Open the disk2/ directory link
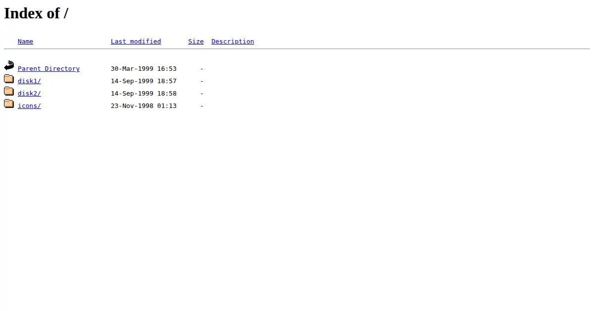Image resolution: width=594 pixels, height=311 pixels. (29, 94)
